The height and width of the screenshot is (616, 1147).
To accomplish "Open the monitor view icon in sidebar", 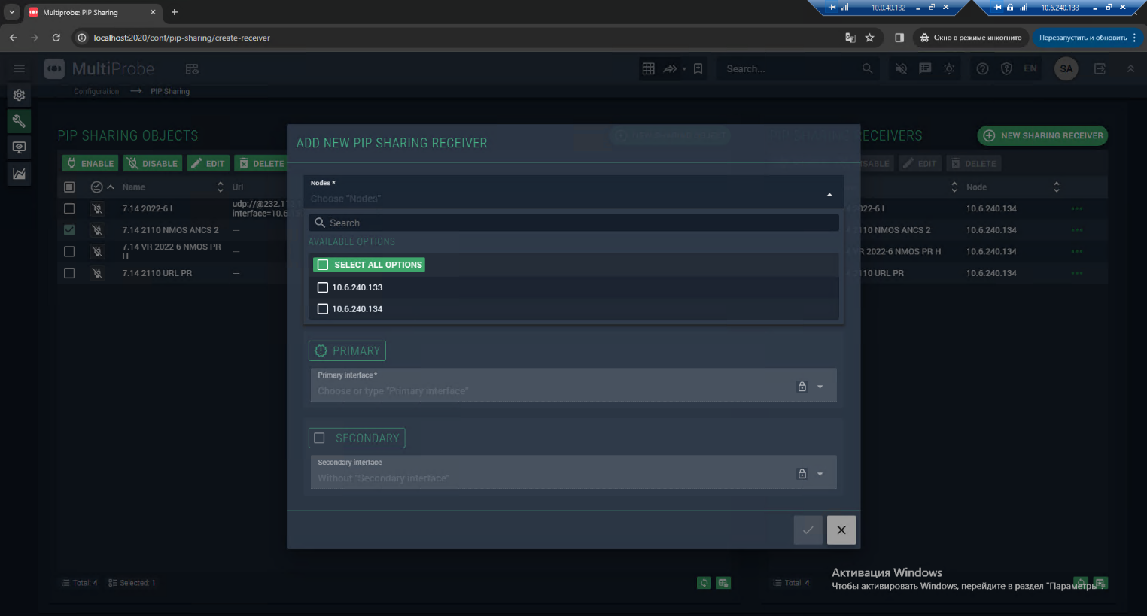I will click(19, 147).
